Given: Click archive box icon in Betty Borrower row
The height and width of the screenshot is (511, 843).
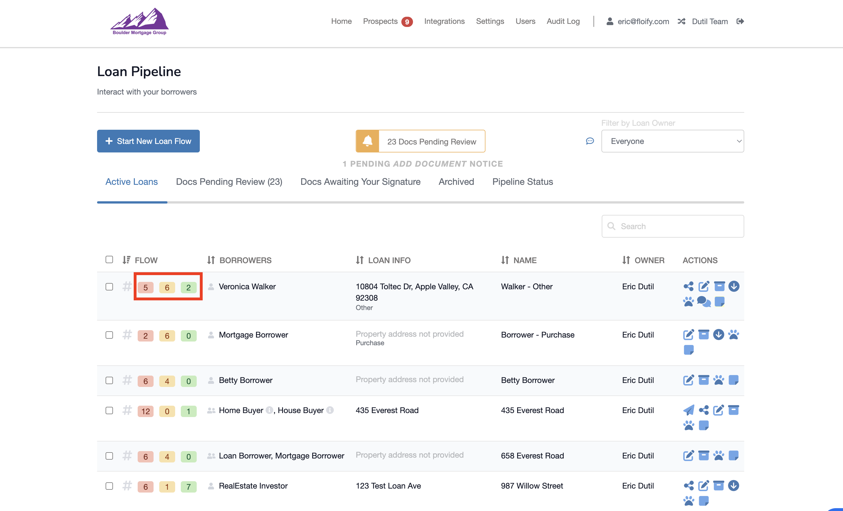Looking at the screenshot, I should pos(703,380).
